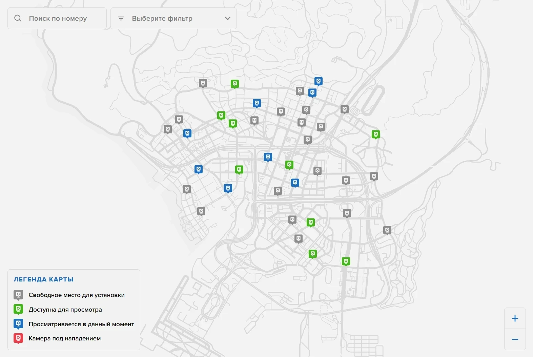
Task: Click the northernmost gray camera marker
Action: [203, 83]
